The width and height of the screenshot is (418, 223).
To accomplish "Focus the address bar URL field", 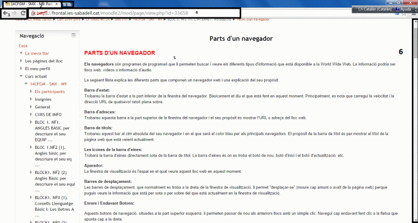I will (135, 13).
